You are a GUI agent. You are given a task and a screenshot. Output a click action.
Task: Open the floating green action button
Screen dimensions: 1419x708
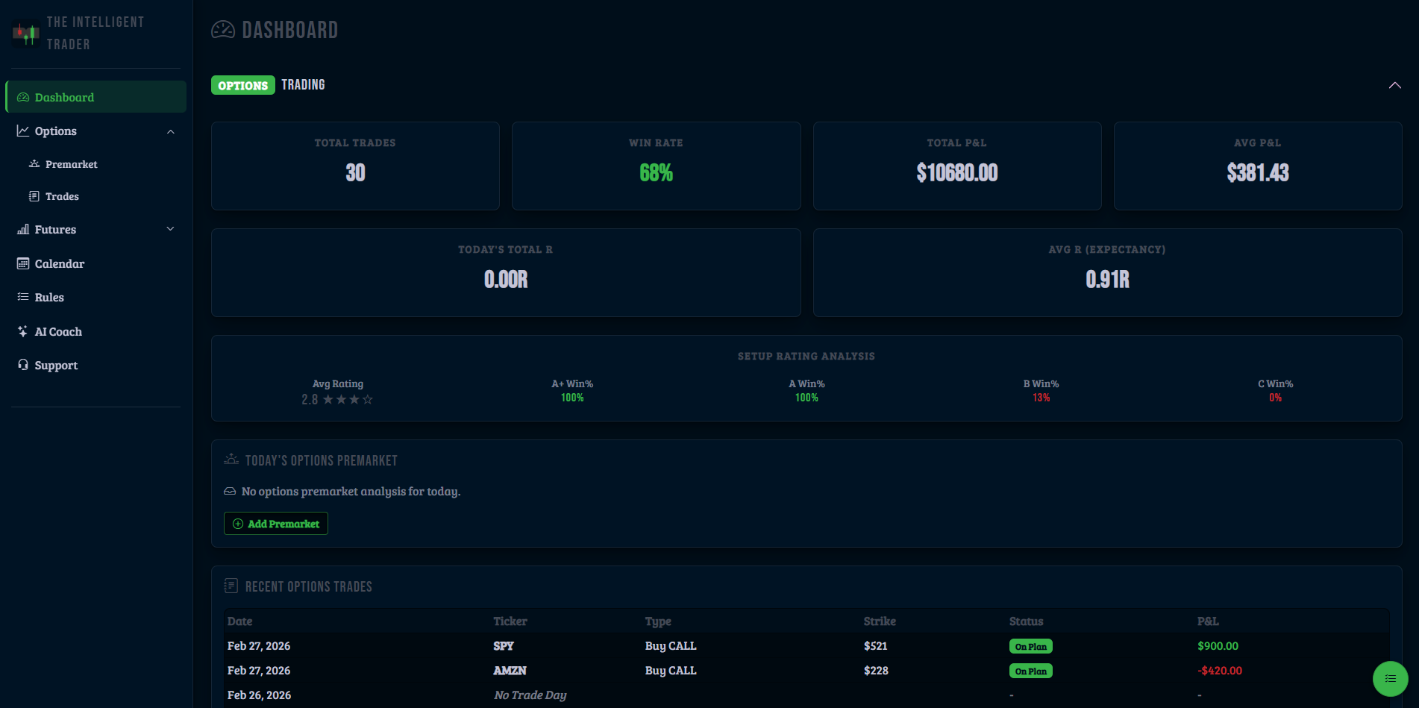(1390, 679)
